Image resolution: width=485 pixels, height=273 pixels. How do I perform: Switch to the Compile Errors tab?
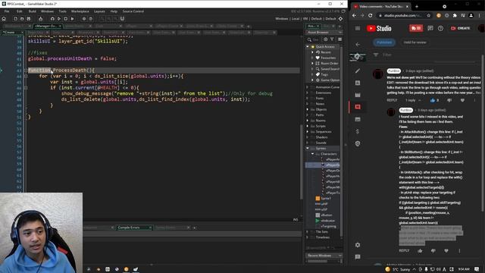pyautogui.click(x=129, y=227)
